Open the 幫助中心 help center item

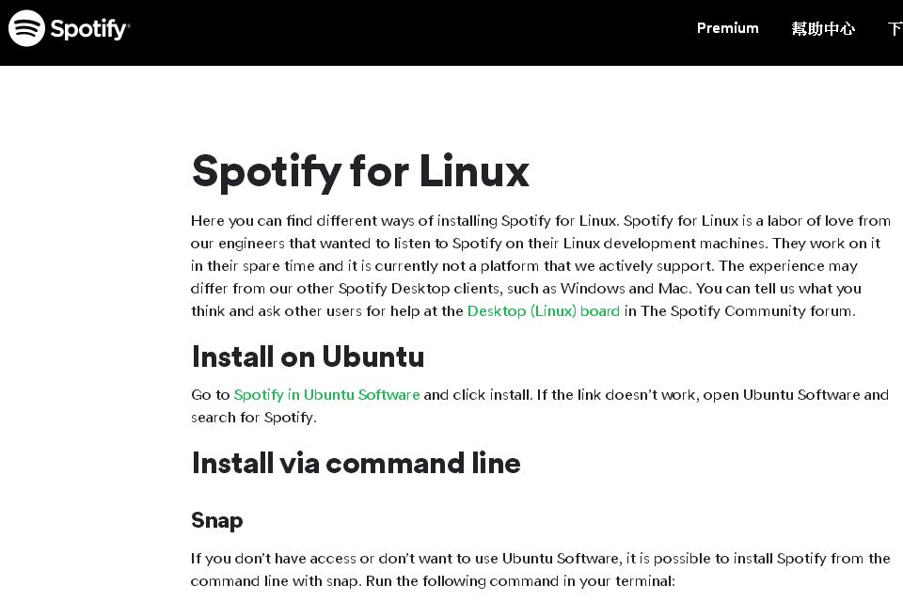(x=823, y=28)
